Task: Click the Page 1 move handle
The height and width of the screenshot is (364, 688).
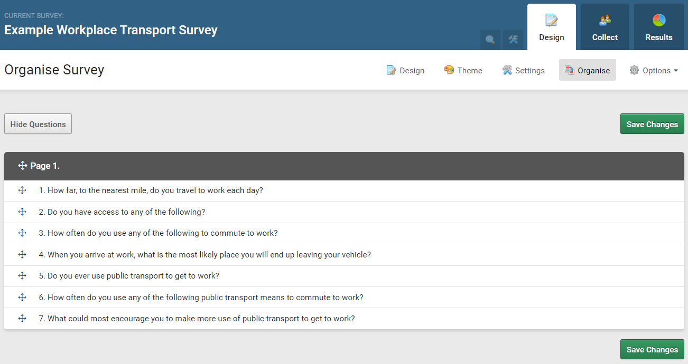Action: [x=22, y=165]
